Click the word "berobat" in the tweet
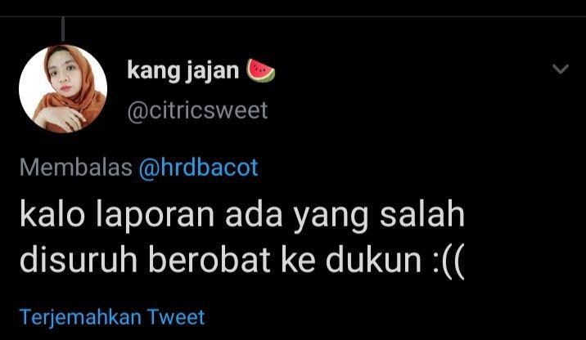The width and height of the screenshot is (586, 340). pyautogui.click(x=210, y=258)
